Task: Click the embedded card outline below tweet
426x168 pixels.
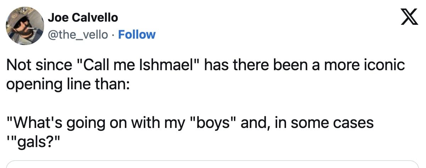Action: tap(213, 165)
